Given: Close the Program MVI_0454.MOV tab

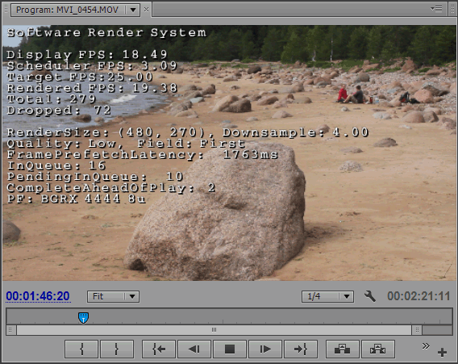Looking at the screenshot, I should tap(146, 10).
